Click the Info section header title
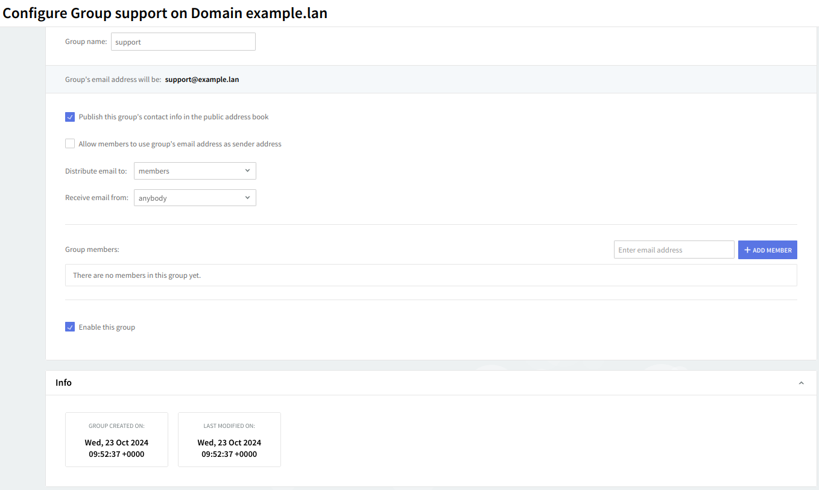The width and height of the screenshot is (819, 490). click(63, 383)
